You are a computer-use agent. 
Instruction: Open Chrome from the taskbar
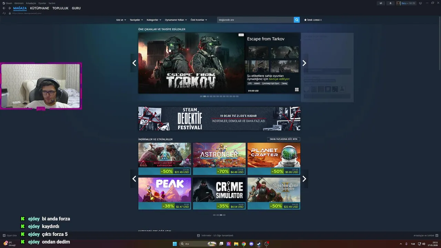click(x=244, y=244)
